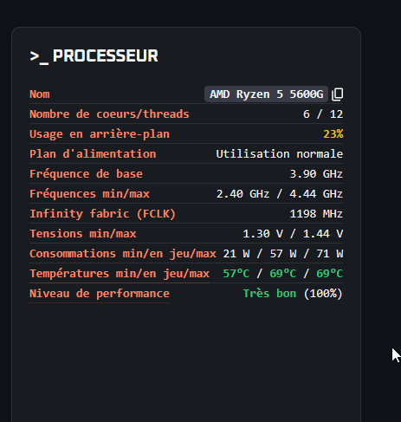Screen dimensions: 401x422
Task: Select the yellow 23% usage value
Action: click(x=333, y=134)
